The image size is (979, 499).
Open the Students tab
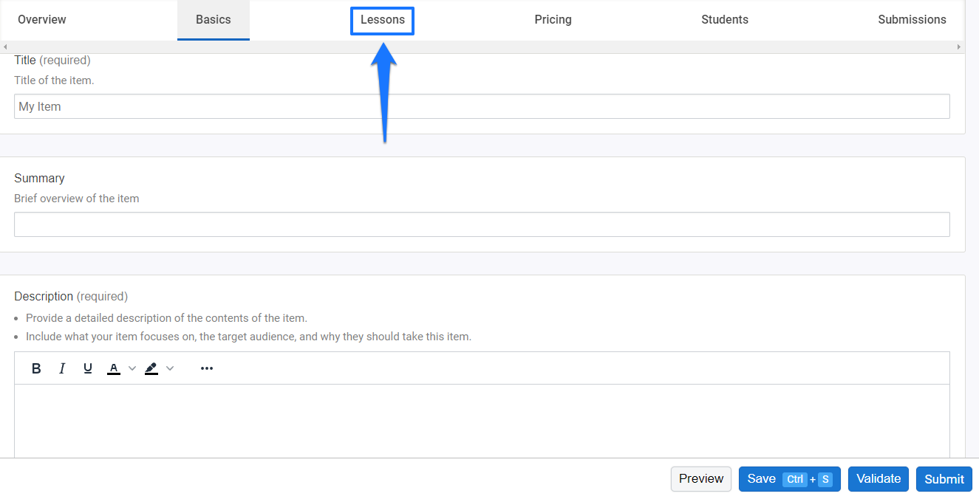coord(725,19)
